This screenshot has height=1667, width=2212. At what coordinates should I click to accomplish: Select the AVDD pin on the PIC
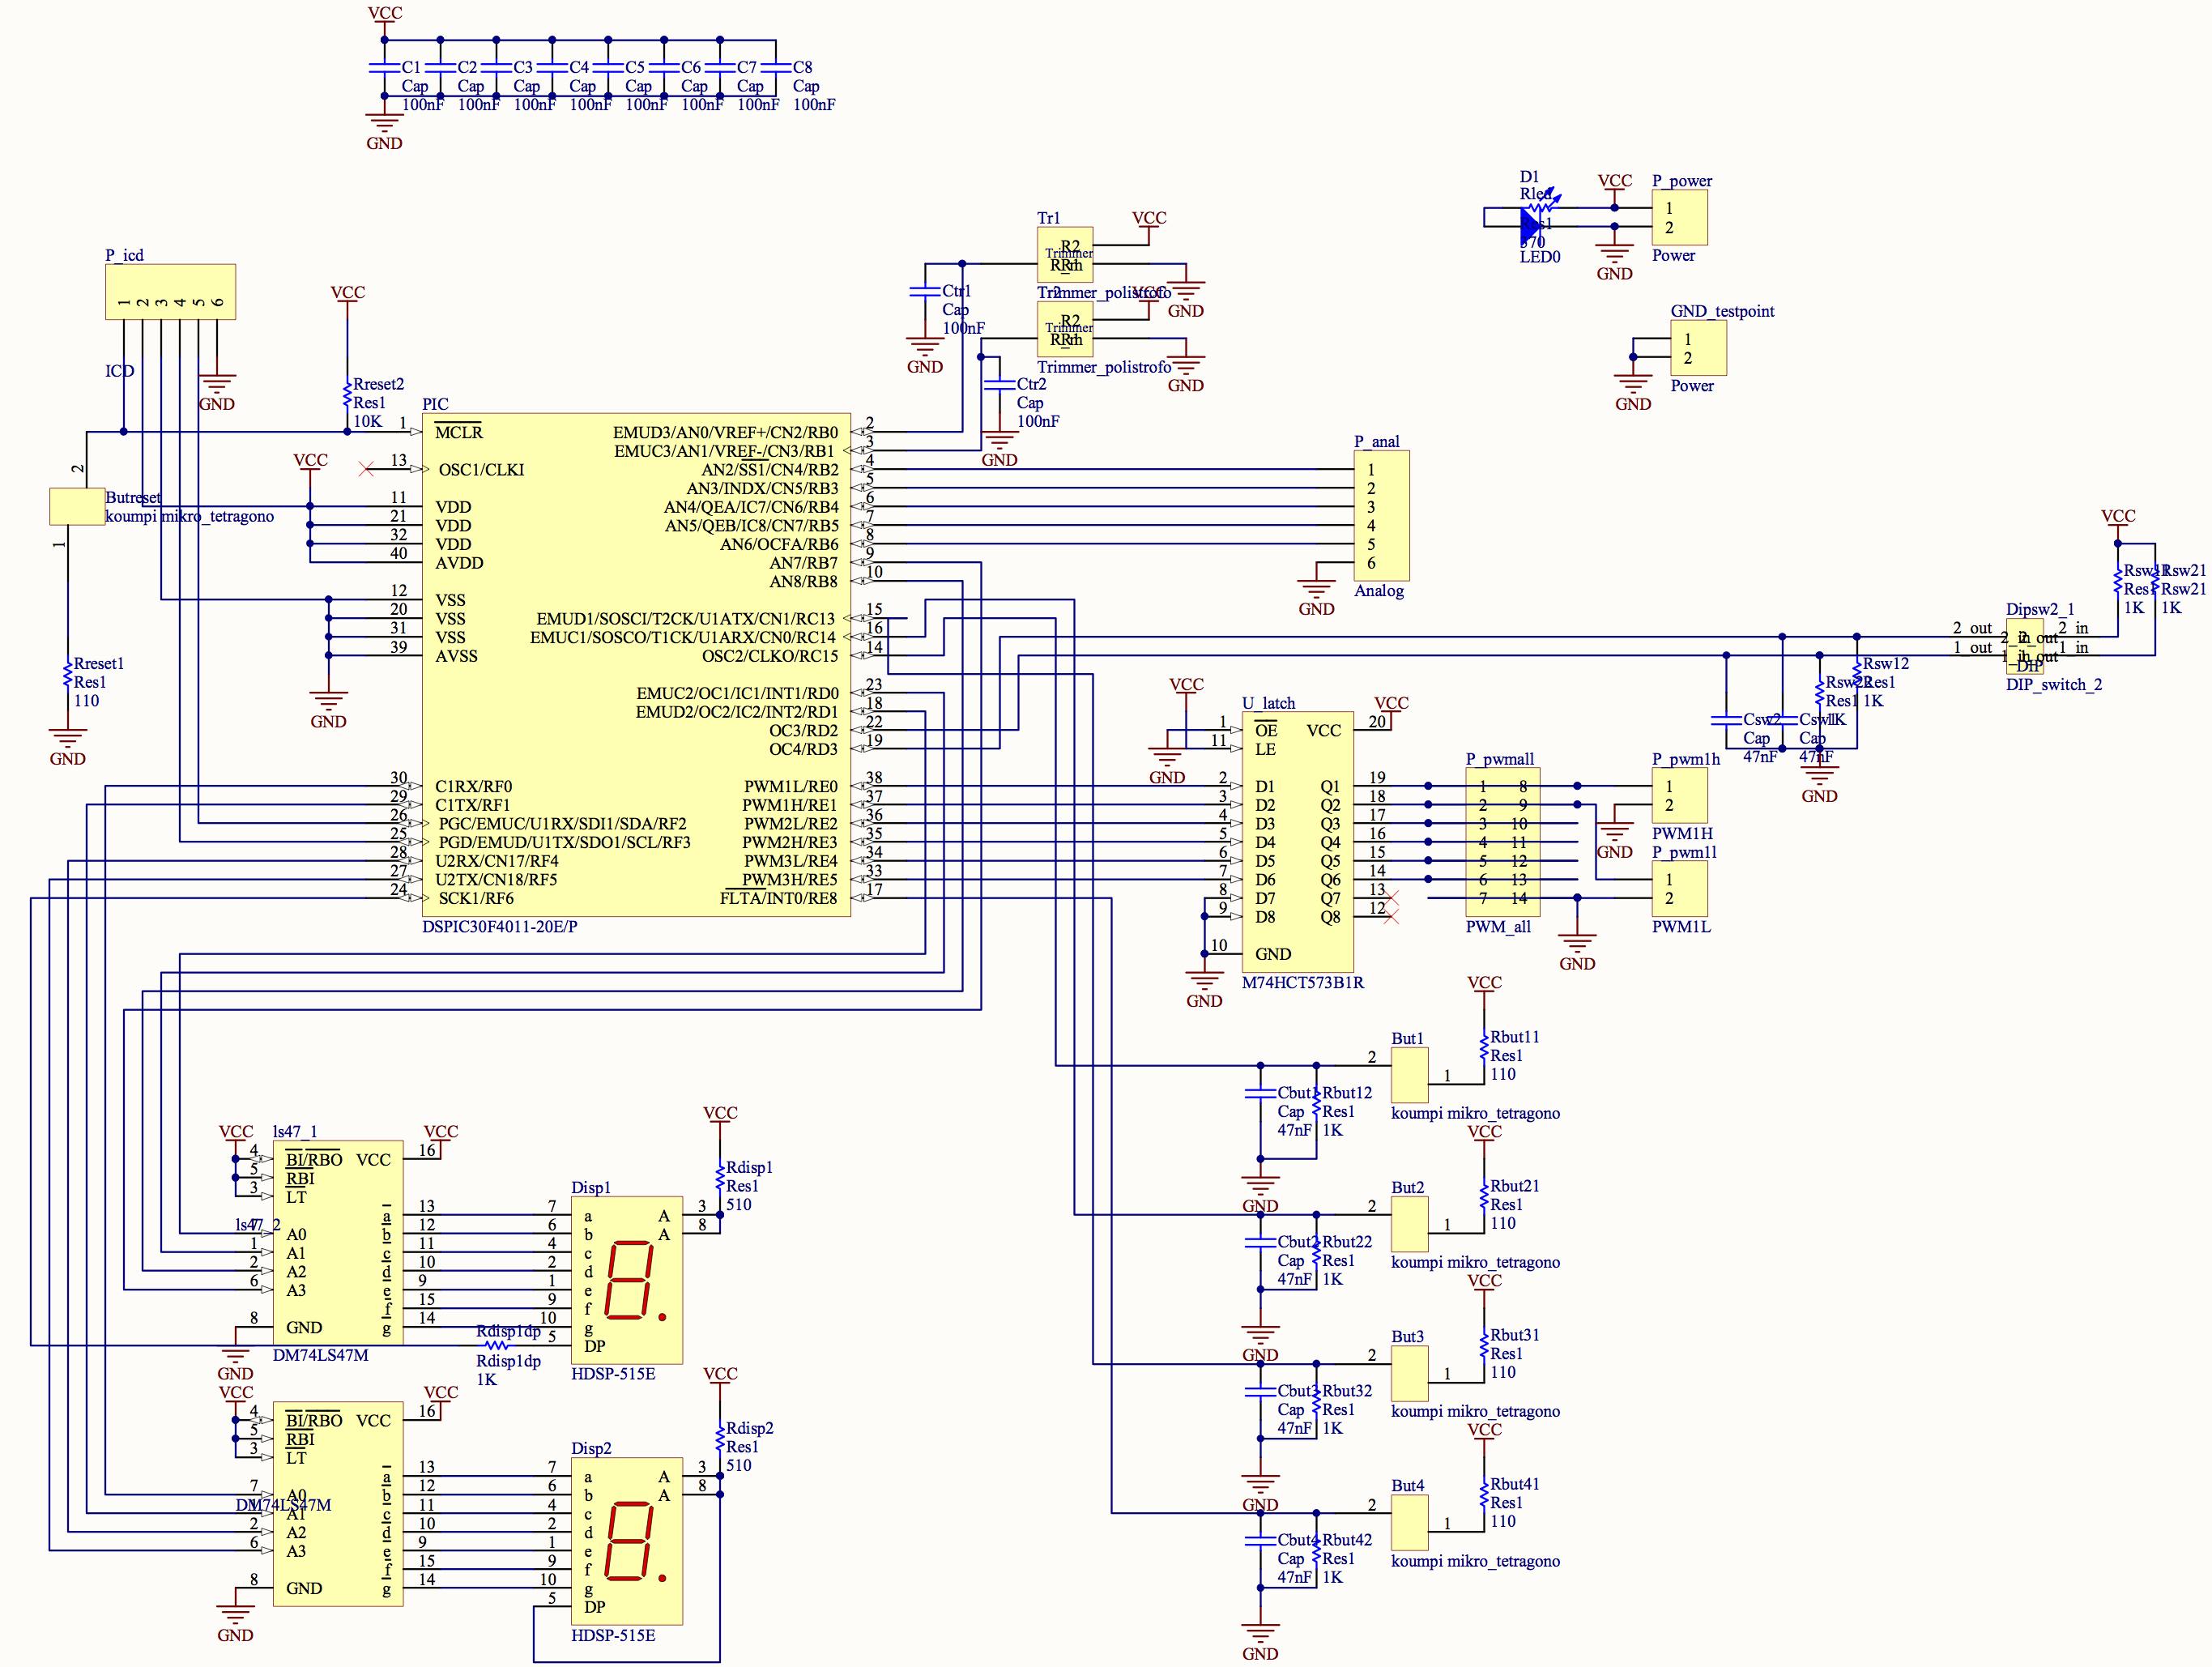tap(459, 563)
